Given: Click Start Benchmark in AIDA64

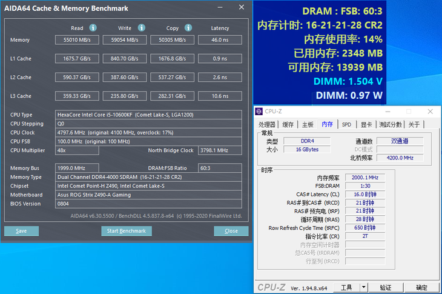Looking at the screenshot, I should [x=127, y=231].
